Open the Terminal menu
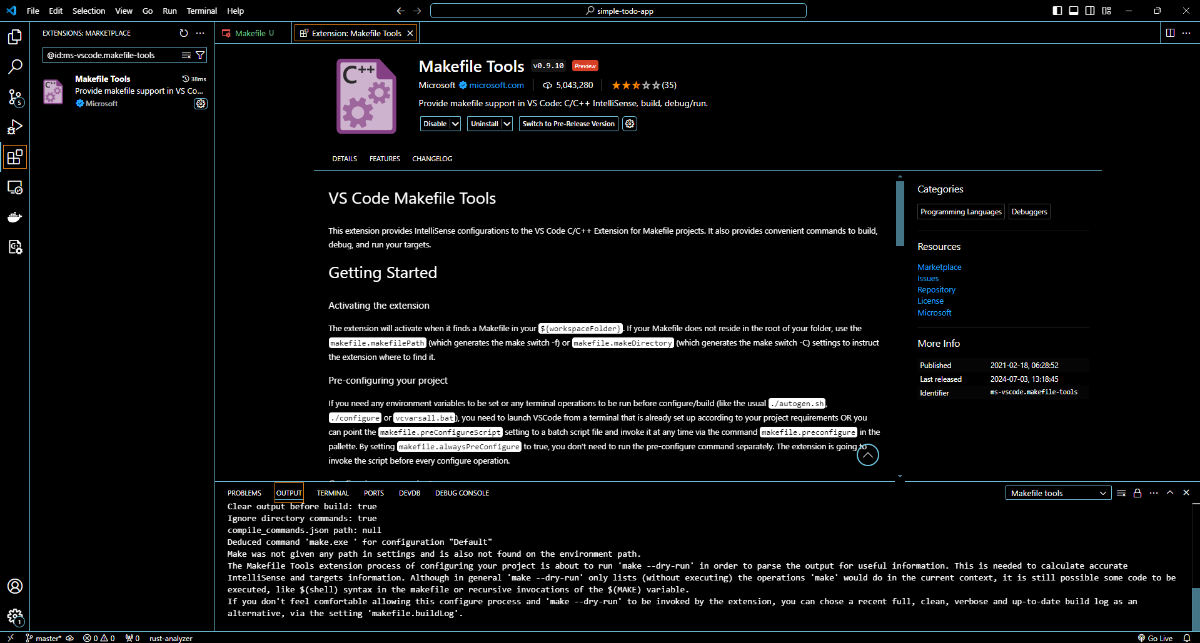1200x643 pixels. (201, 11)
